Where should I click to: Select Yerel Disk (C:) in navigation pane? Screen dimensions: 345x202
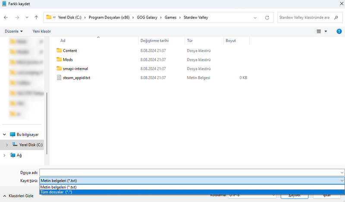pos(31,145)
